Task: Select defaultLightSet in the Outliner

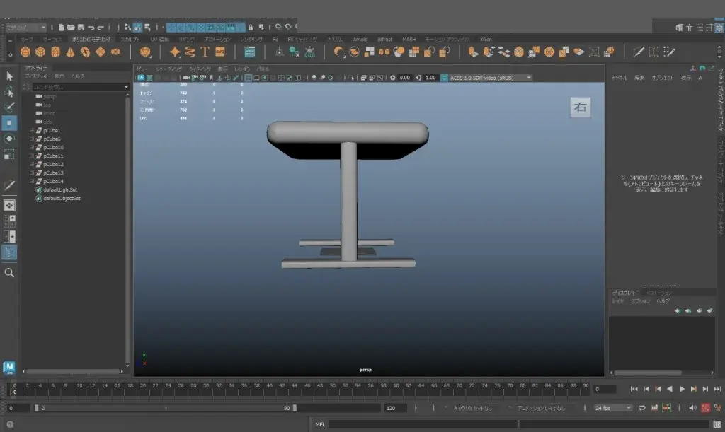Action: [x=60, y=190]
